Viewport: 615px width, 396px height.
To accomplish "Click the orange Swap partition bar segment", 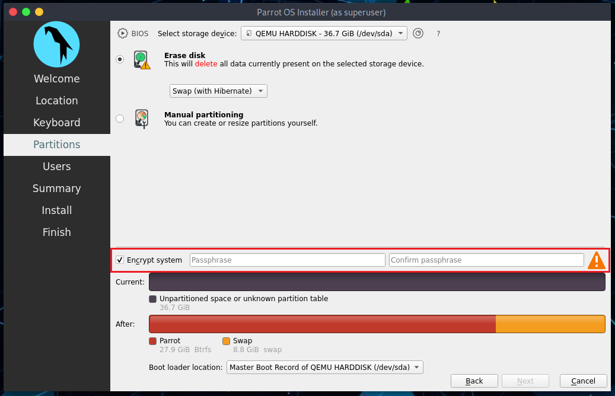I will point(550,324).
